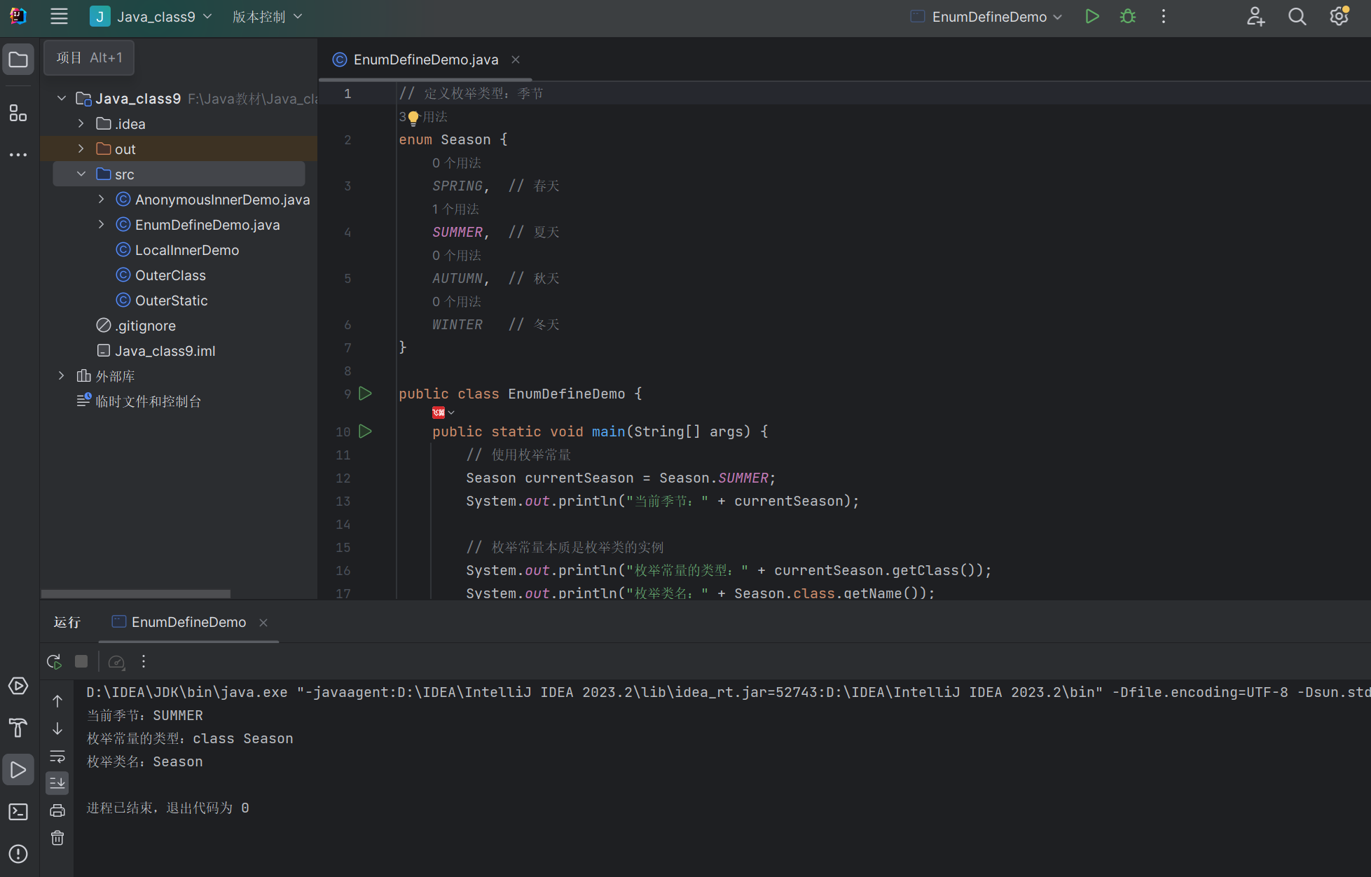Toggle the Project tool window folder icon

18,60
